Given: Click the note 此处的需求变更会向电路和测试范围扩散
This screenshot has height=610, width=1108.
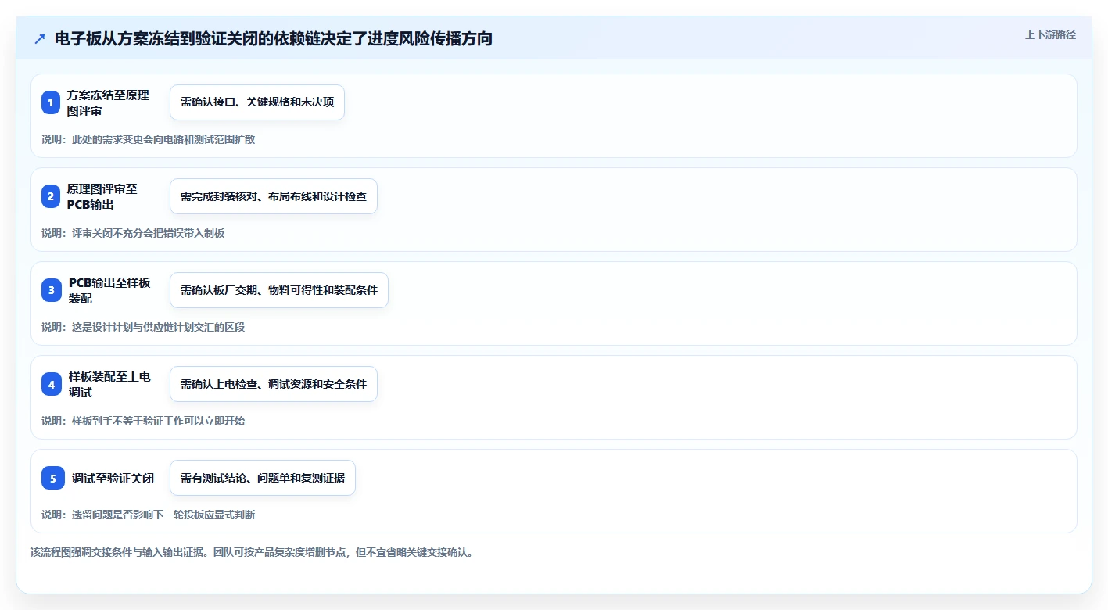Looking at the screenshot, I should coord(148,139).
